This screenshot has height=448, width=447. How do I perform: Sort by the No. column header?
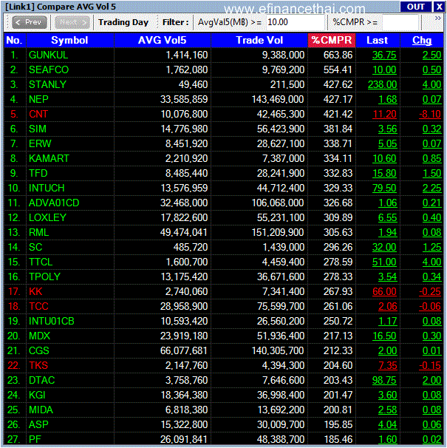click(15, 40)
